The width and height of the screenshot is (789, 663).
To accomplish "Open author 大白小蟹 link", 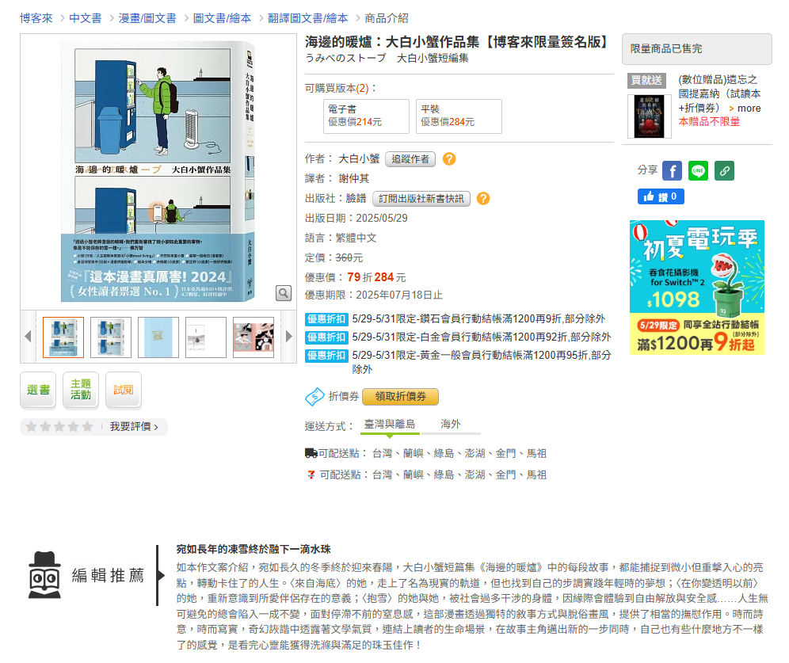I will click(x=359, y=159).
